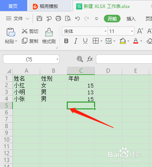152x167 pixels.
Task: Expand the fill color dropdown arrow
Action: 128,41
